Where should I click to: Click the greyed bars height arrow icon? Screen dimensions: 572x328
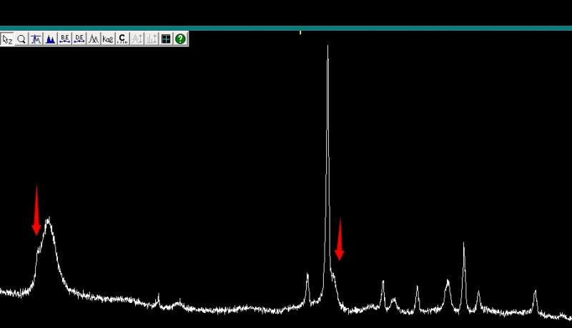click(x=152, y=39)
